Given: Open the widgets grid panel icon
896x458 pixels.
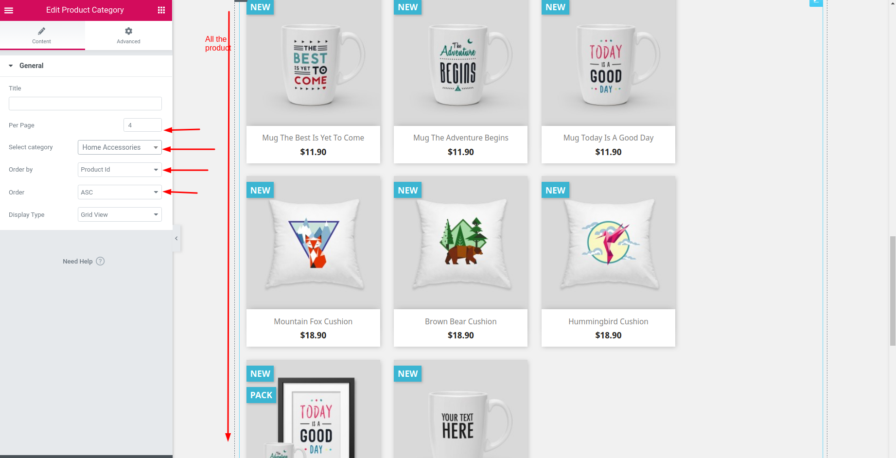Looking at the screenshot, I should point(161,10).
